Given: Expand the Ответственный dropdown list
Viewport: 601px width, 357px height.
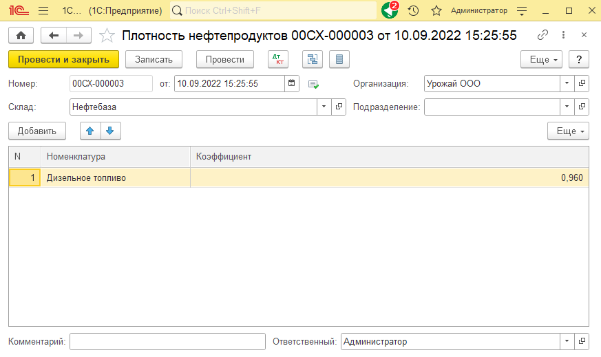Looking at the screenshot, I should [x=567, y=342].
